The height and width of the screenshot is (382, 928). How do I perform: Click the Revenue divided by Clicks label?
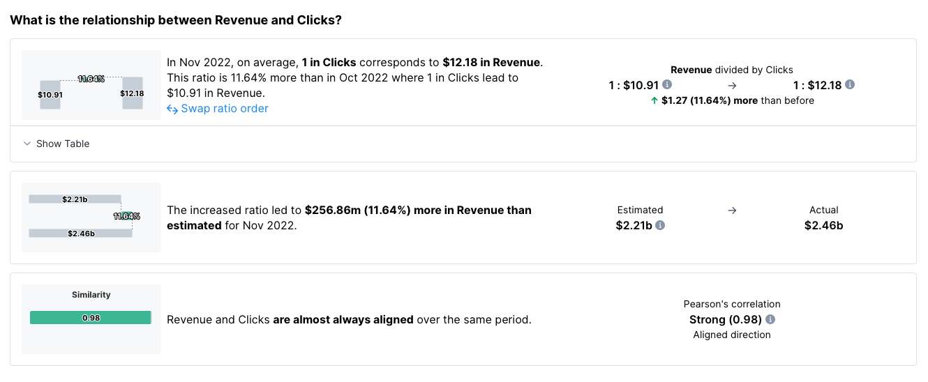[732, 70]
